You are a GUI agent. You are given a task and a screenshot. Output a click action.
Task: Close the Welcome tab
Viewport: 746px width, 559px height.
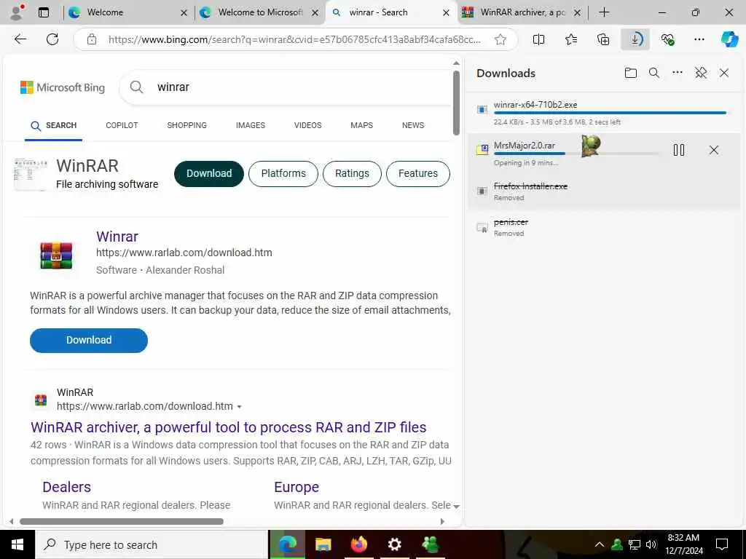[x=184, y=12]
